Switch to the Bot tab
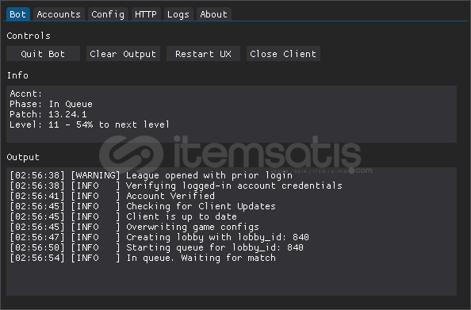Image resolution: width=471 pixels, height=310 pixels. pyautogui.click(x=17, y=14)
